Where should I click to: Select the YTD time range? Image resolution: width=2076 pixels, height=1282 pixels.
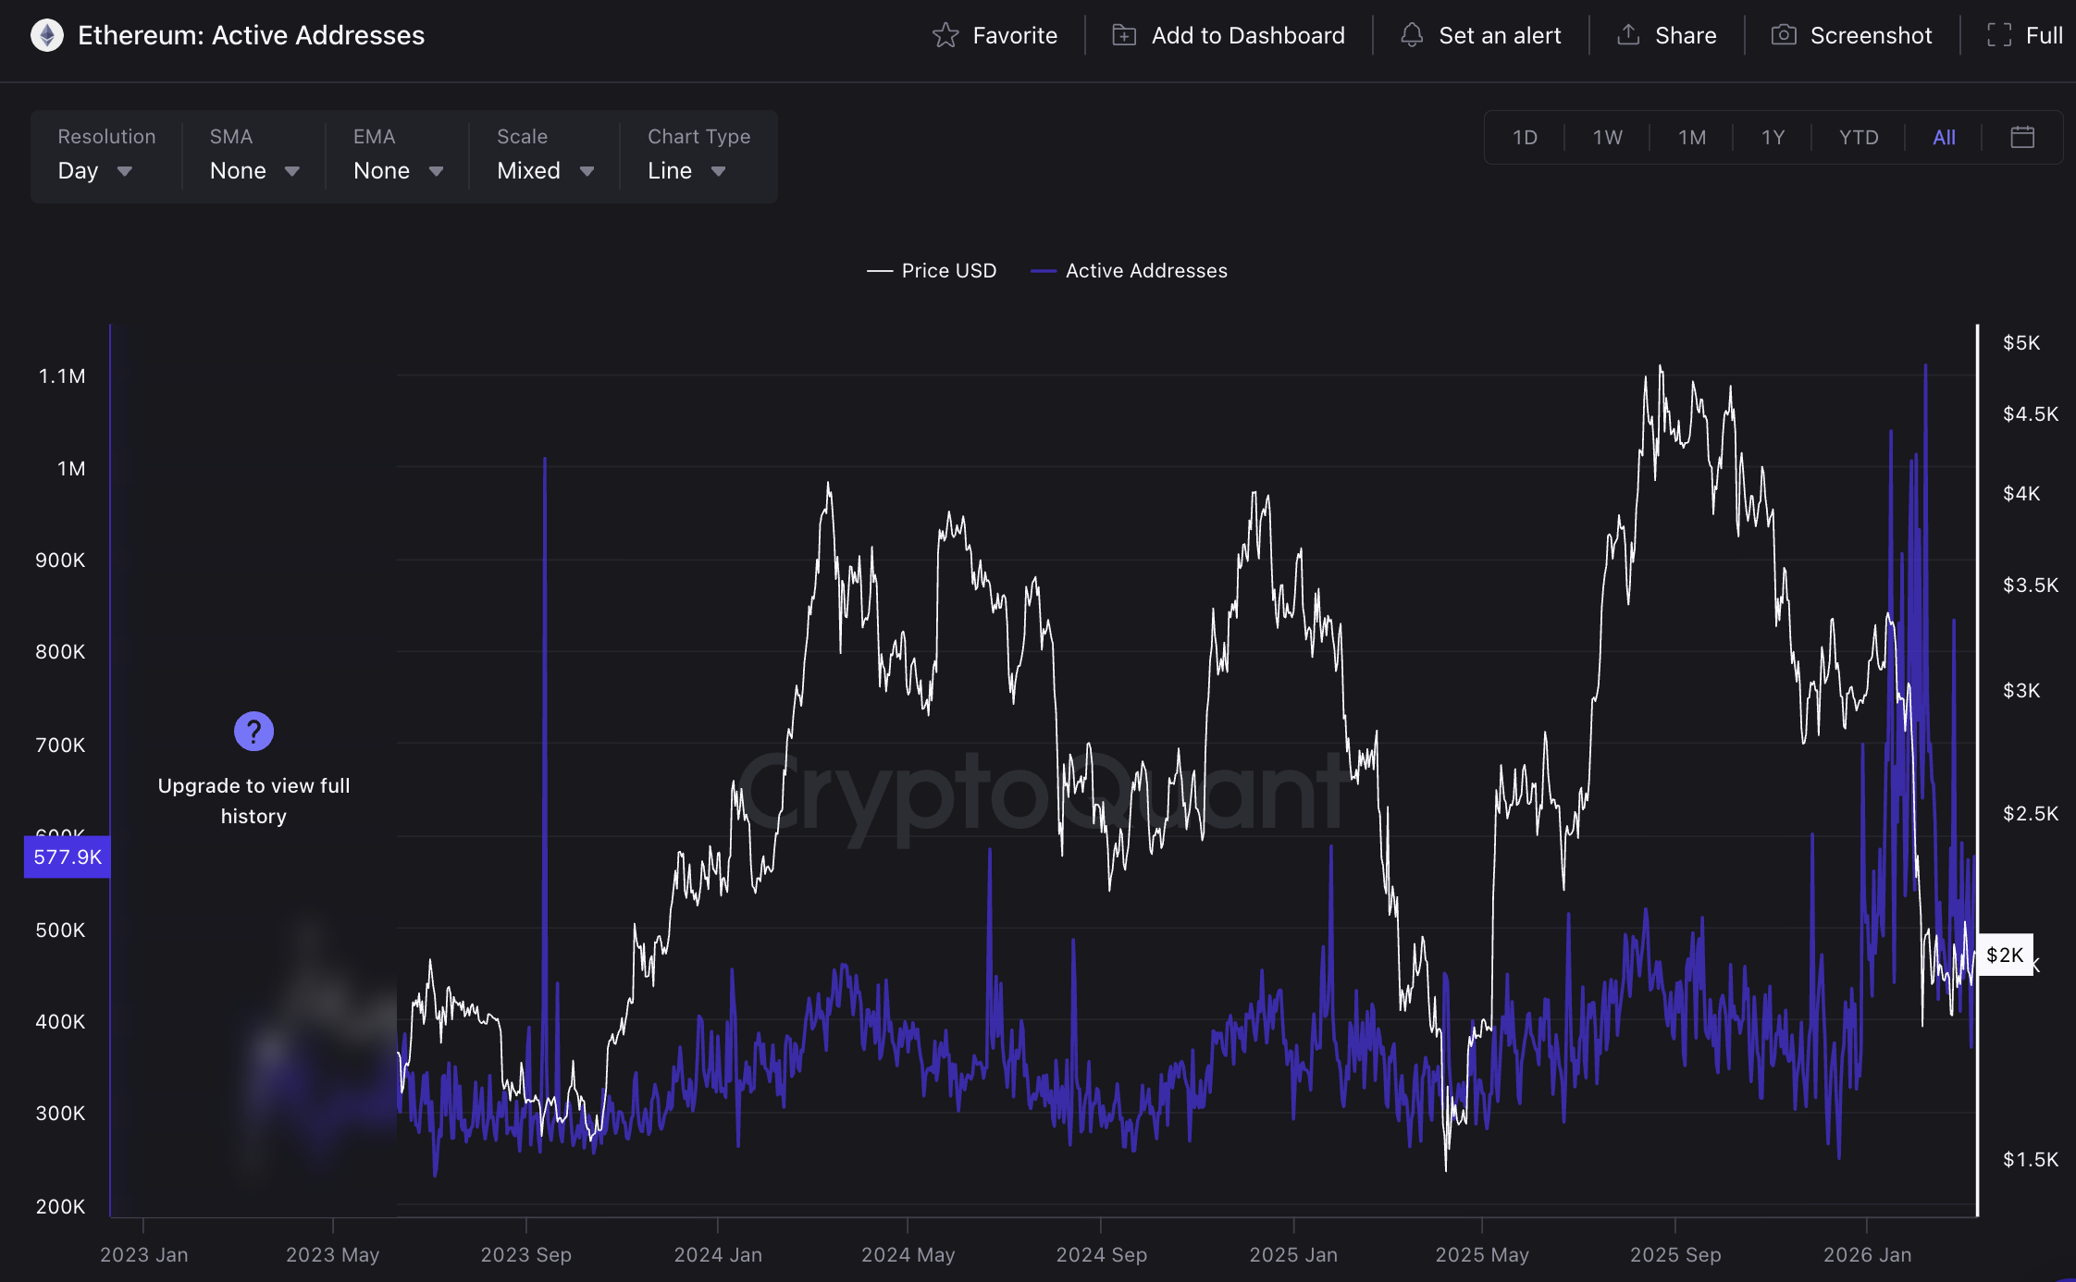point(1859,137)
